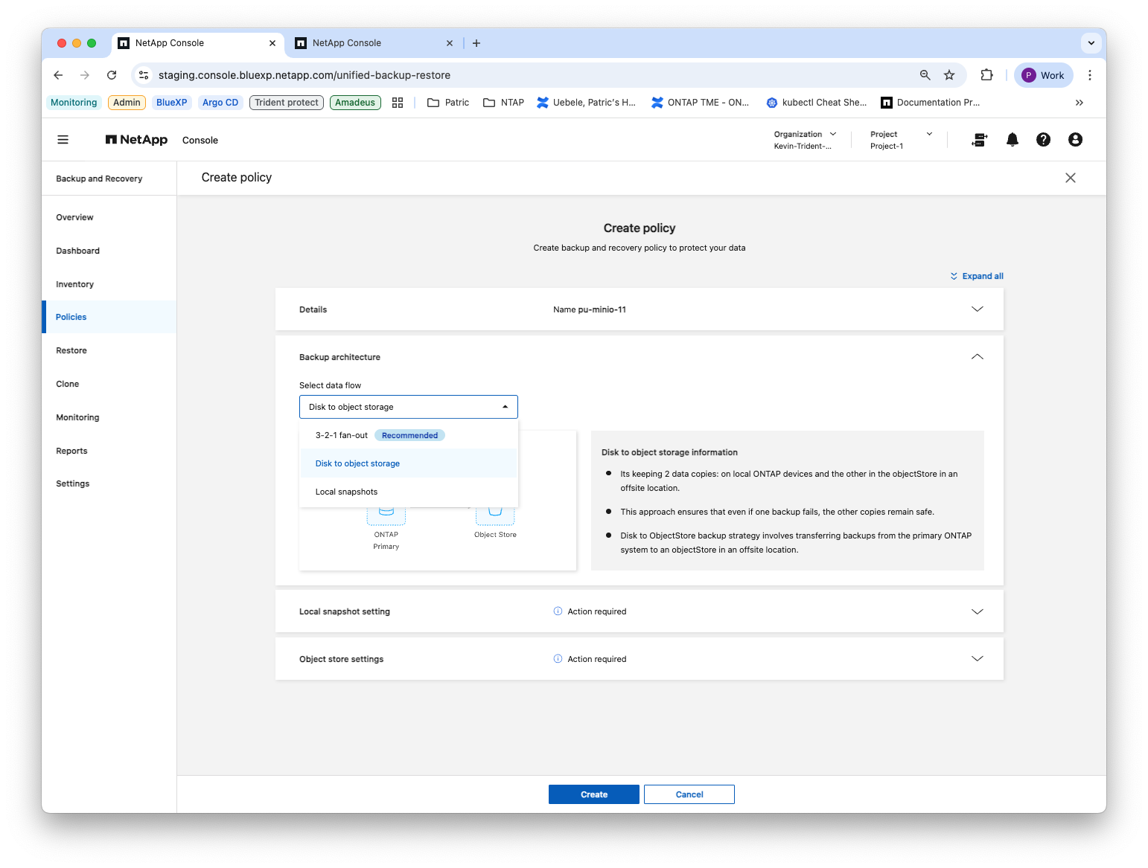Screen dimensions: 1148x868
Task: Open the agents and systems icon in header
Action: point(980,140)
